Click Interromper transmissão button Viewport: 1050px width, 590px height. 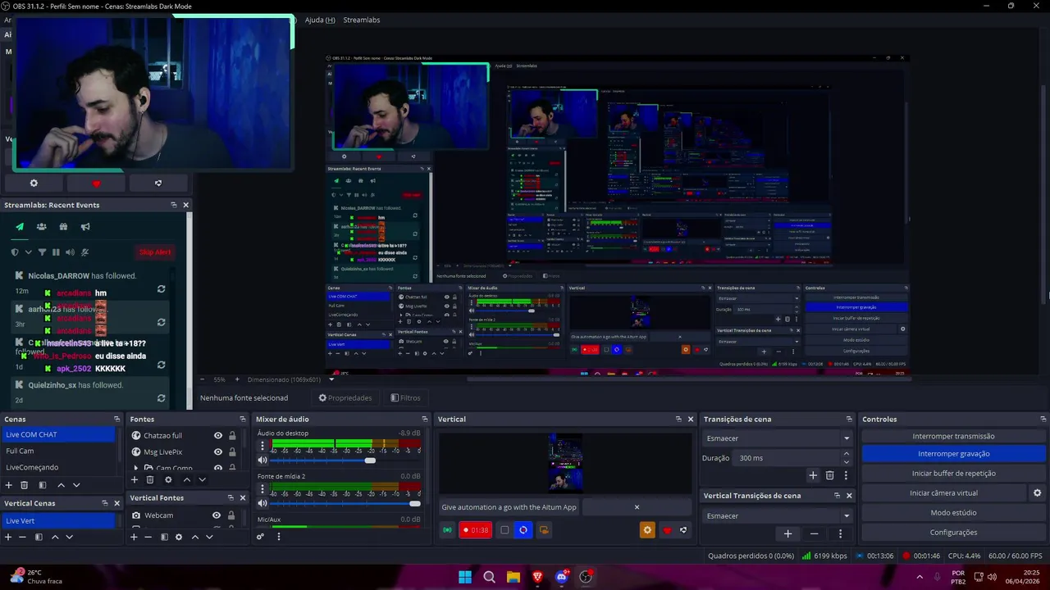[953, 436]
